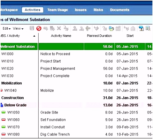
Task: Click the 'Mobilize' activity name
Action: 47,90
